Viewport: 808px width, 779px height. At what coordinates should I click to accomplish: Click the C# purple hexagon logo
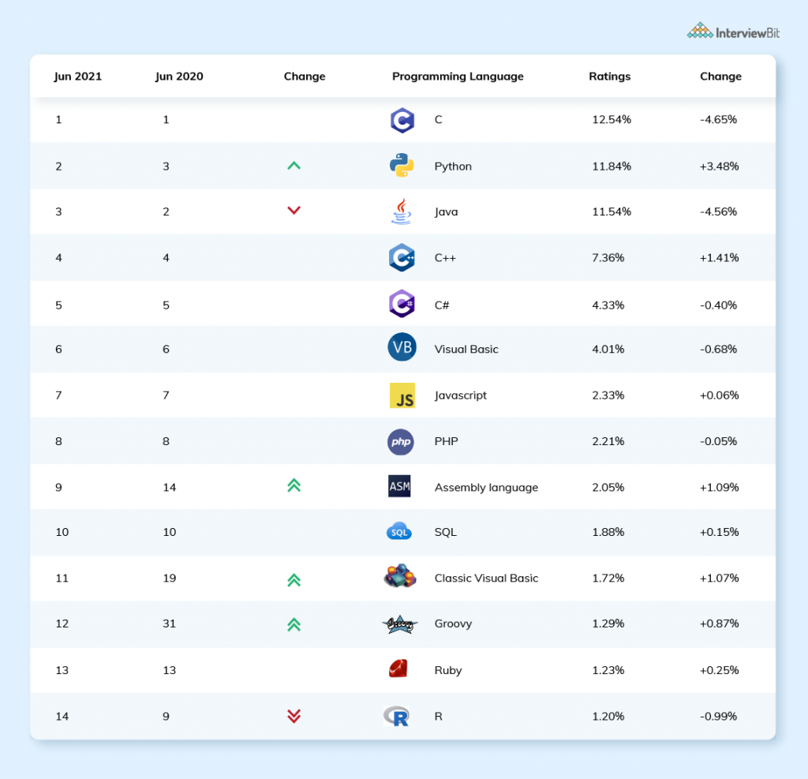pyautogui.click(x=402, y=304)
